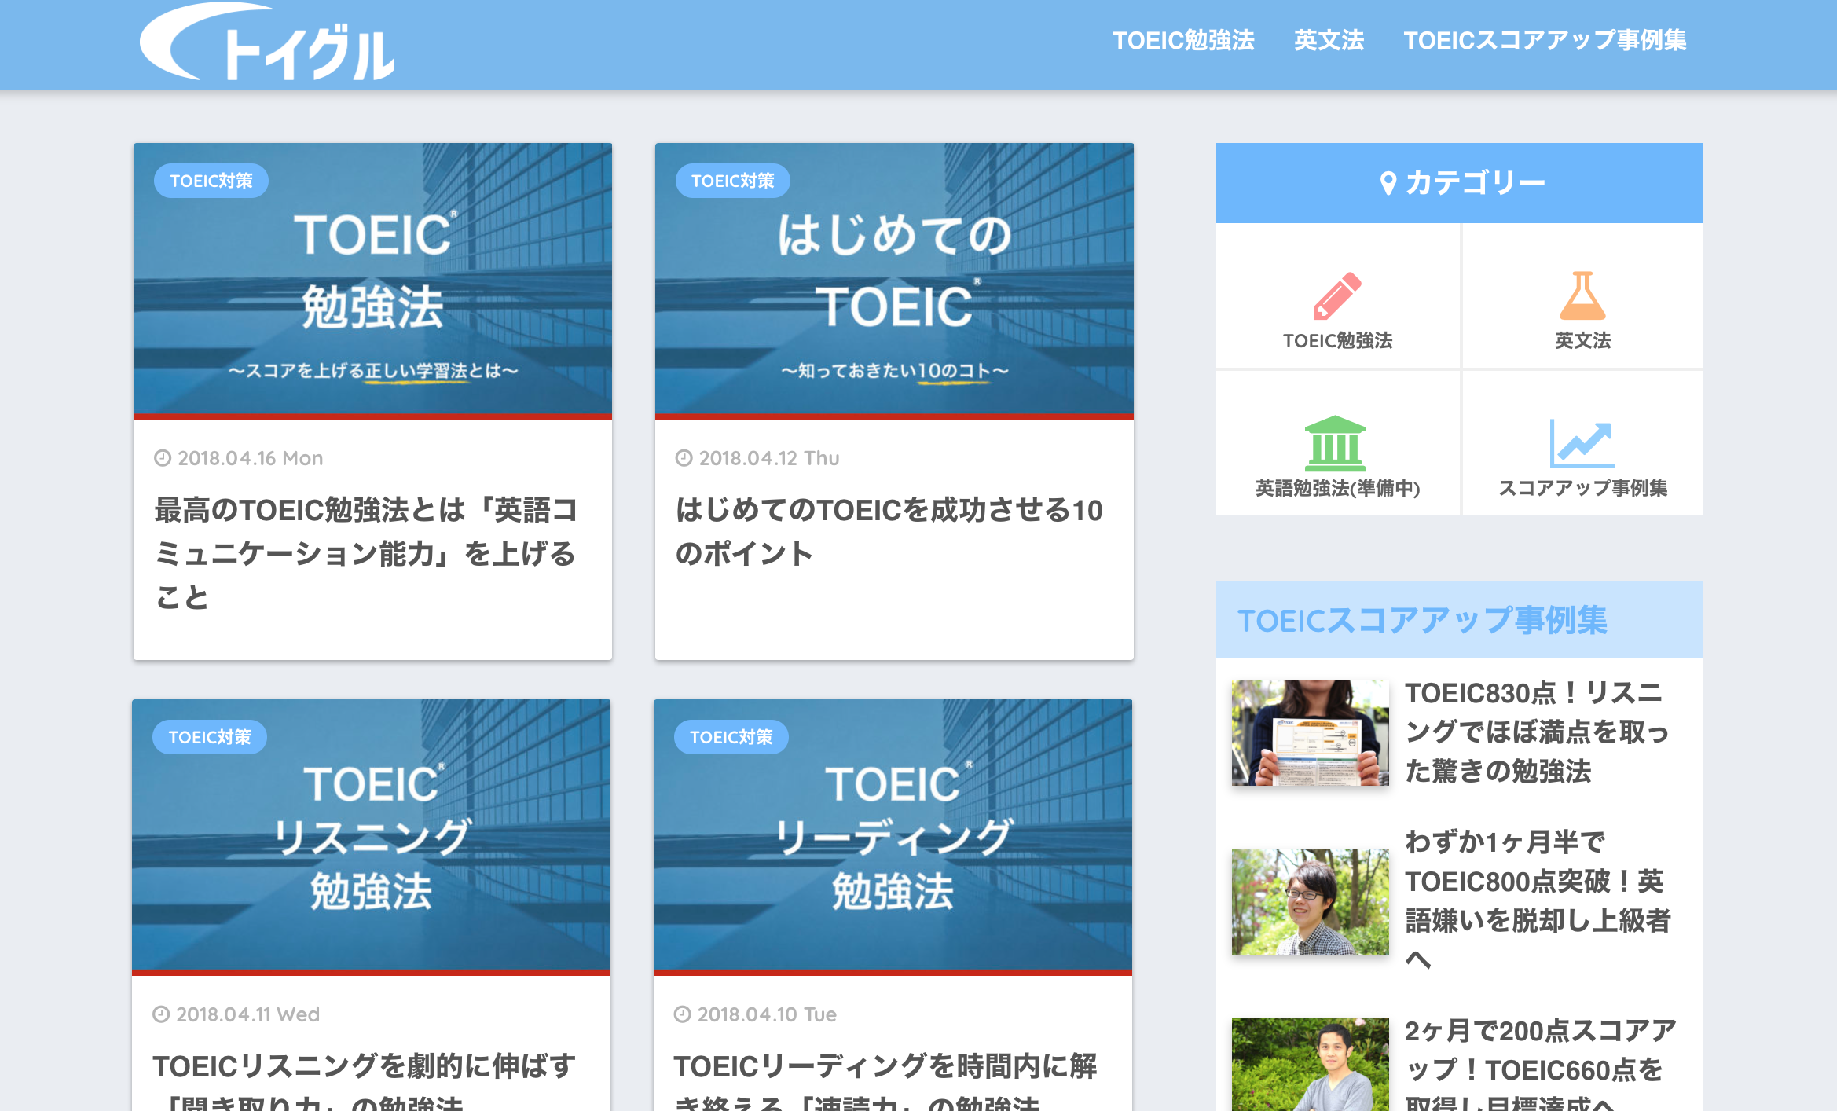
Task: Click the map pin icon in the カテゴリー header
Action: coord(1388,183)
